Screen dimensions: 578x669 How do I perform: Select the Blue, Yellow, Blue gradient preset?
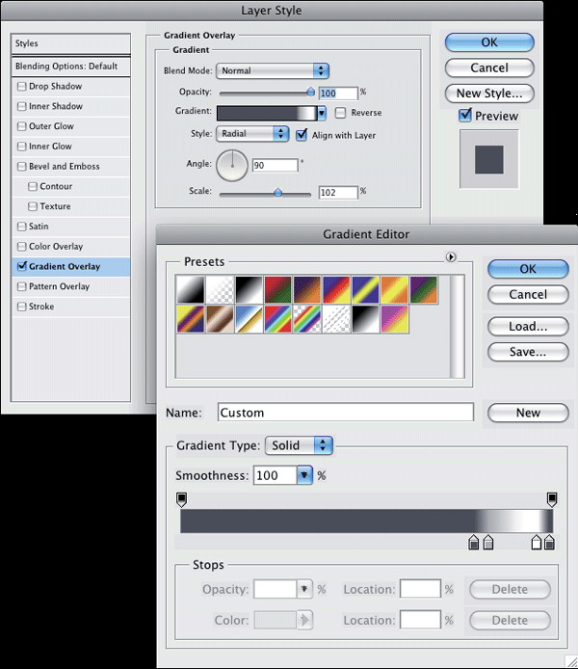tap(365, 290)
